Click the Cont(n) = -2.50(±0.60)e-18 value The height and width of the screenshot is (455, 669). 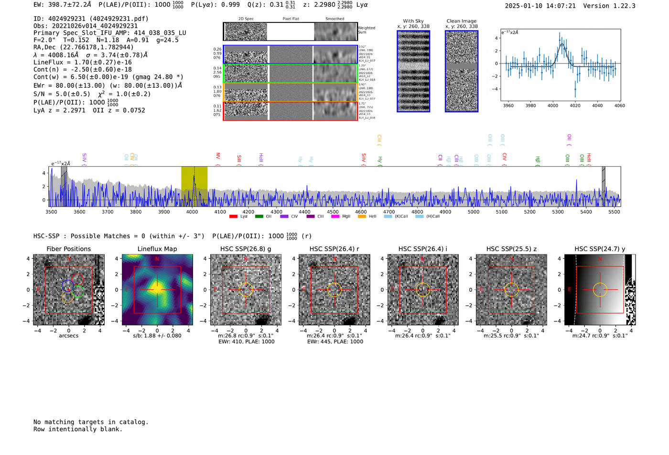83,69
